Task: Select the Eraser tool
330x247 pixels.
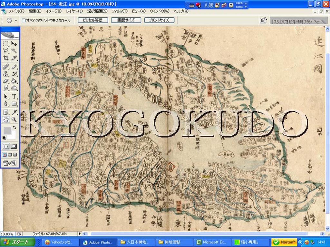Action: click(x=6, y=81)
